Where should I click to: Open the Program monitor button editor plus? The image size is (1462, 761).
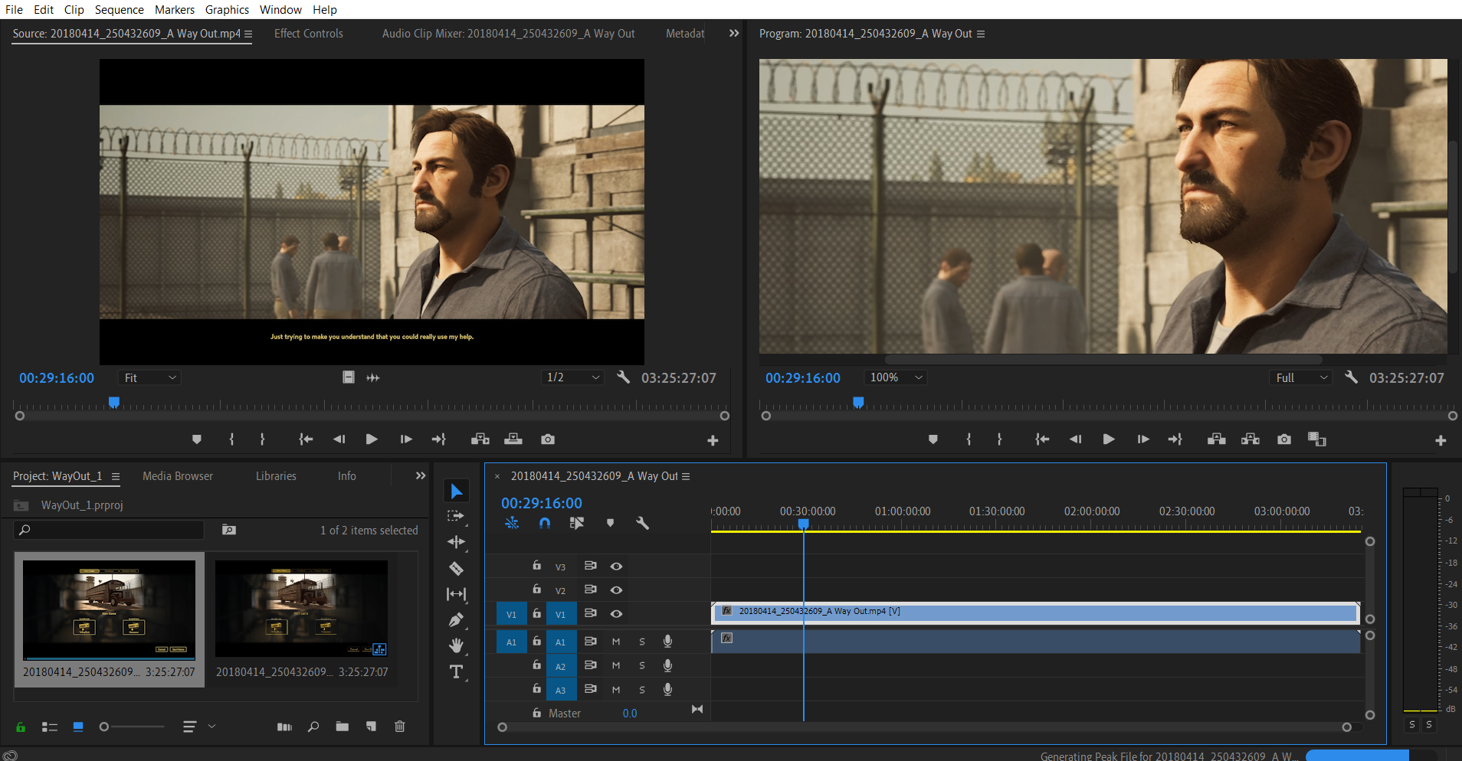1441,440
